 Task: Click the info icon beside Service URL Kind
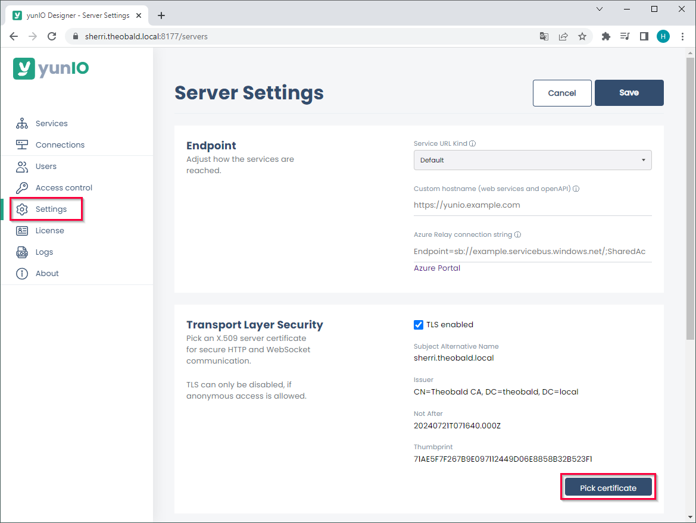472,143
